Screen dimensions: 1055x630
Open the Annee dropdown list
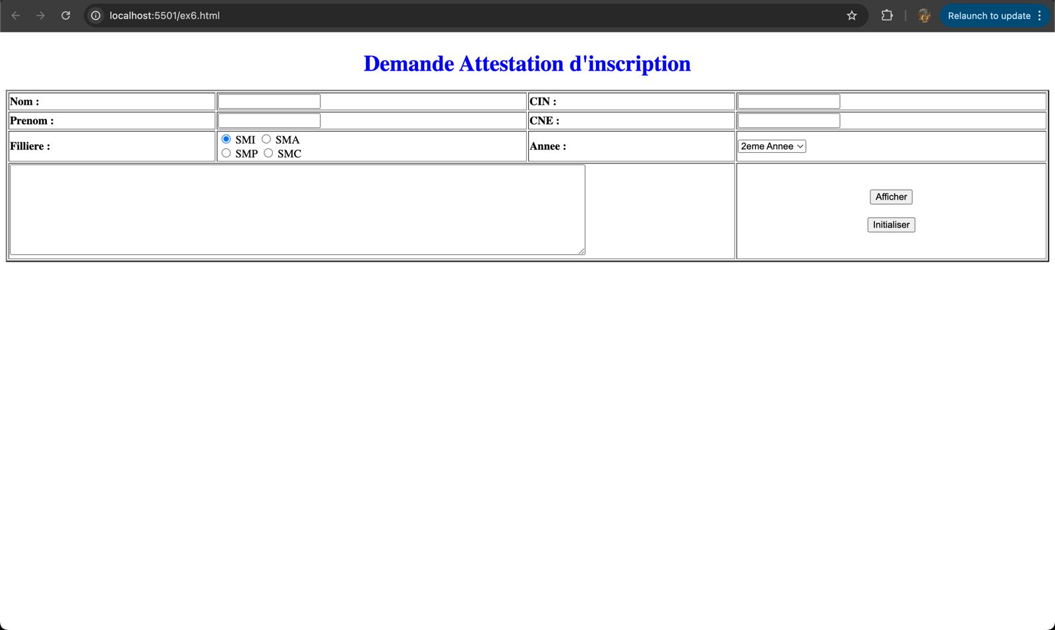pos(771,146)
